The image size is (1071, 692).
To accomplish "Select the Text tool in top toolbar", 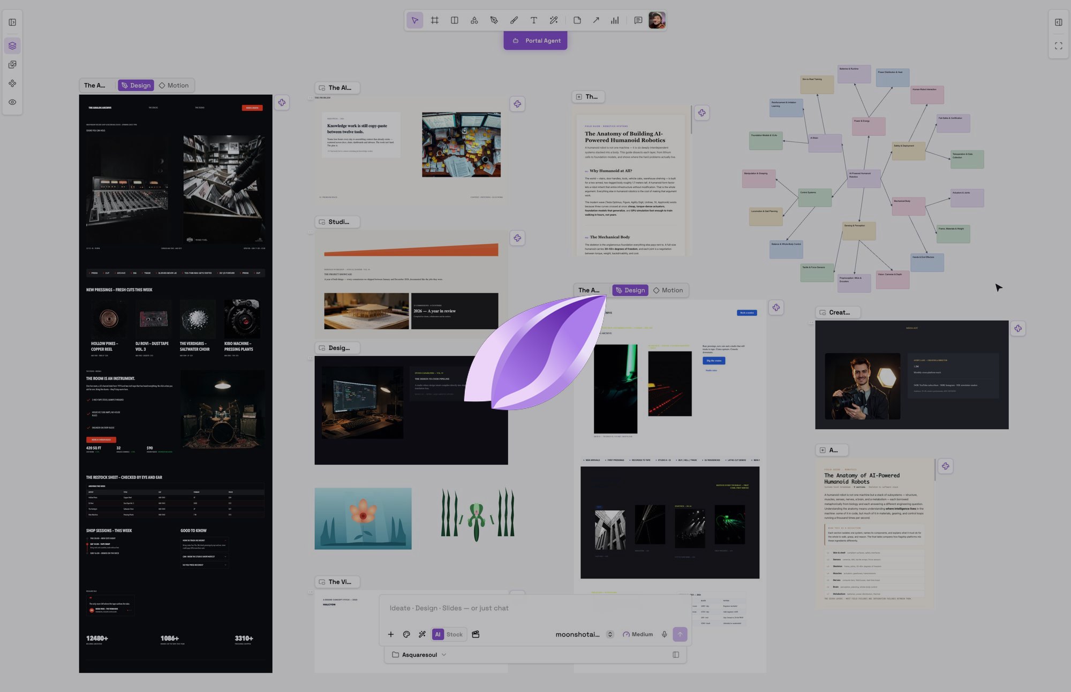I will [x=534, y=20].
